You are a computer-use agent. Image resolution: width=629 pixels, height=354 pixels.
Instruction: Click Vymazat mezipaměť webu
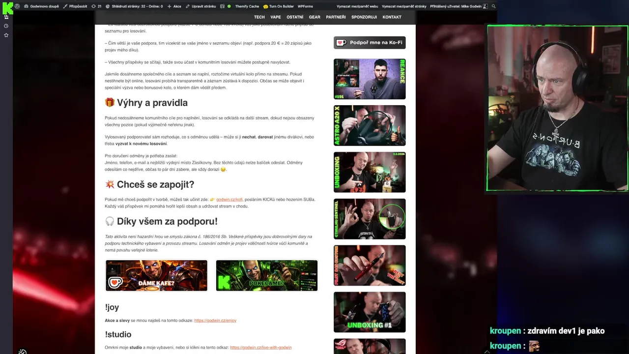coord(357,6)
